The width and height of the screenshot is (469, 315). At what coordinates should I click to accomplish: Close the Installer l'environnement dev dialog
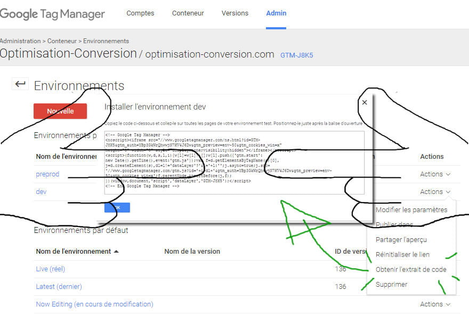(365, 102)
